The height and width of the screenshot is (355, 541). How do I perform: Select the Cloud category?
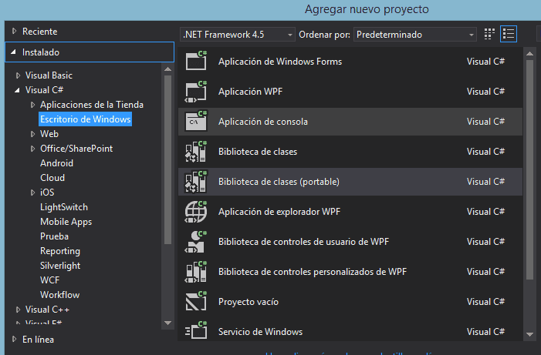click(x=52, y=178)
